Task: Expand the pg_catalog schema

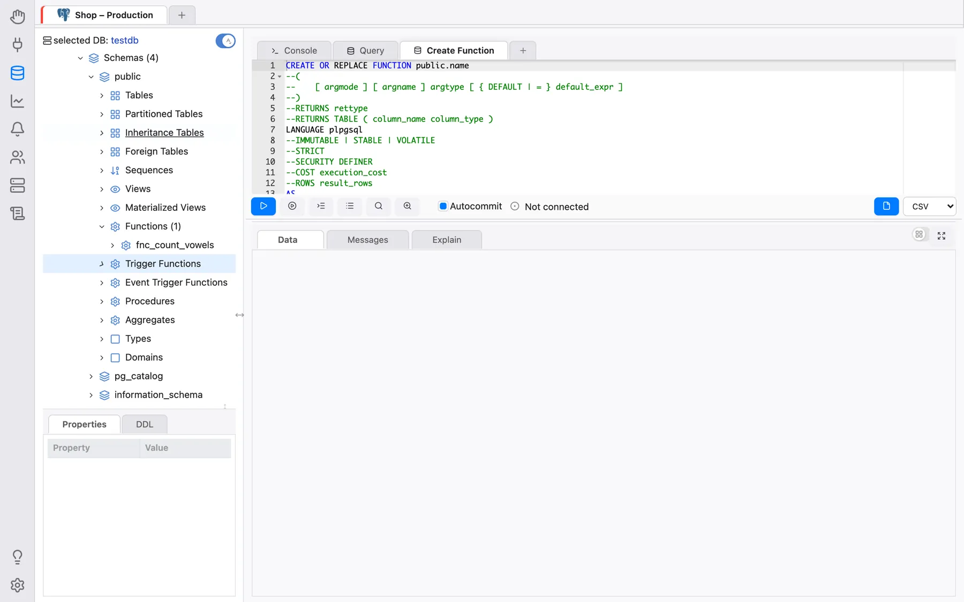Action: tap(91, 376)
